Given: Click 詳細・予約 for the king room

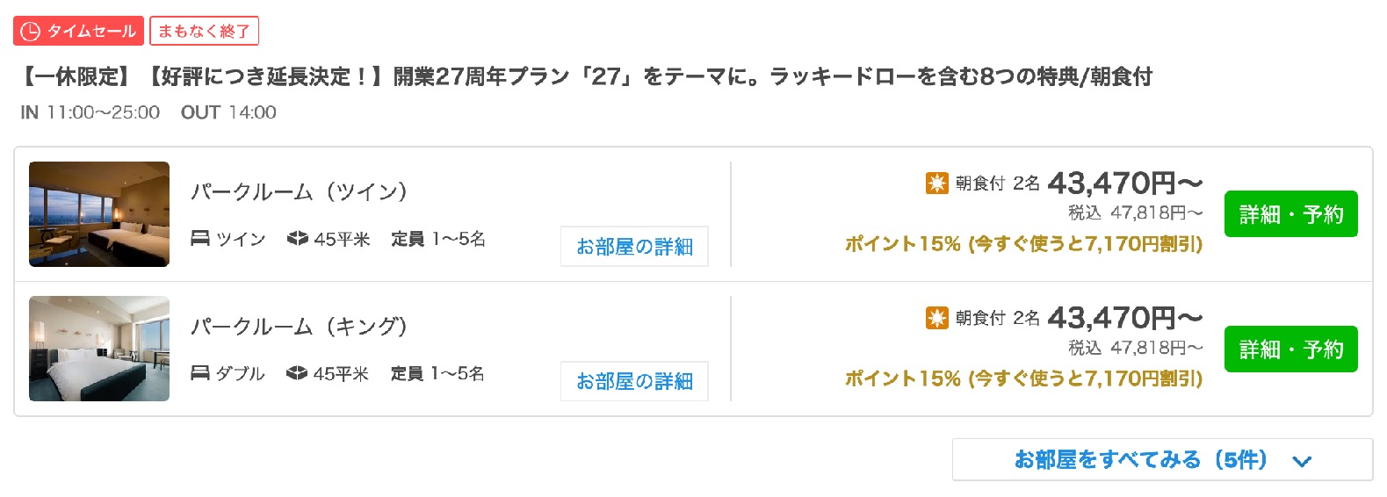Looking at the screenshot, I should 1290,349.
